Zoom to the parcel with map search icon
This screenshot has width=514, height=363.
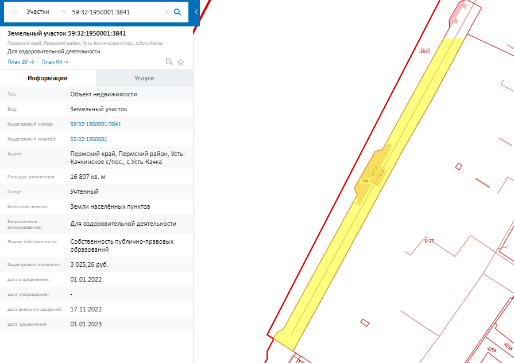coord(169,62)
